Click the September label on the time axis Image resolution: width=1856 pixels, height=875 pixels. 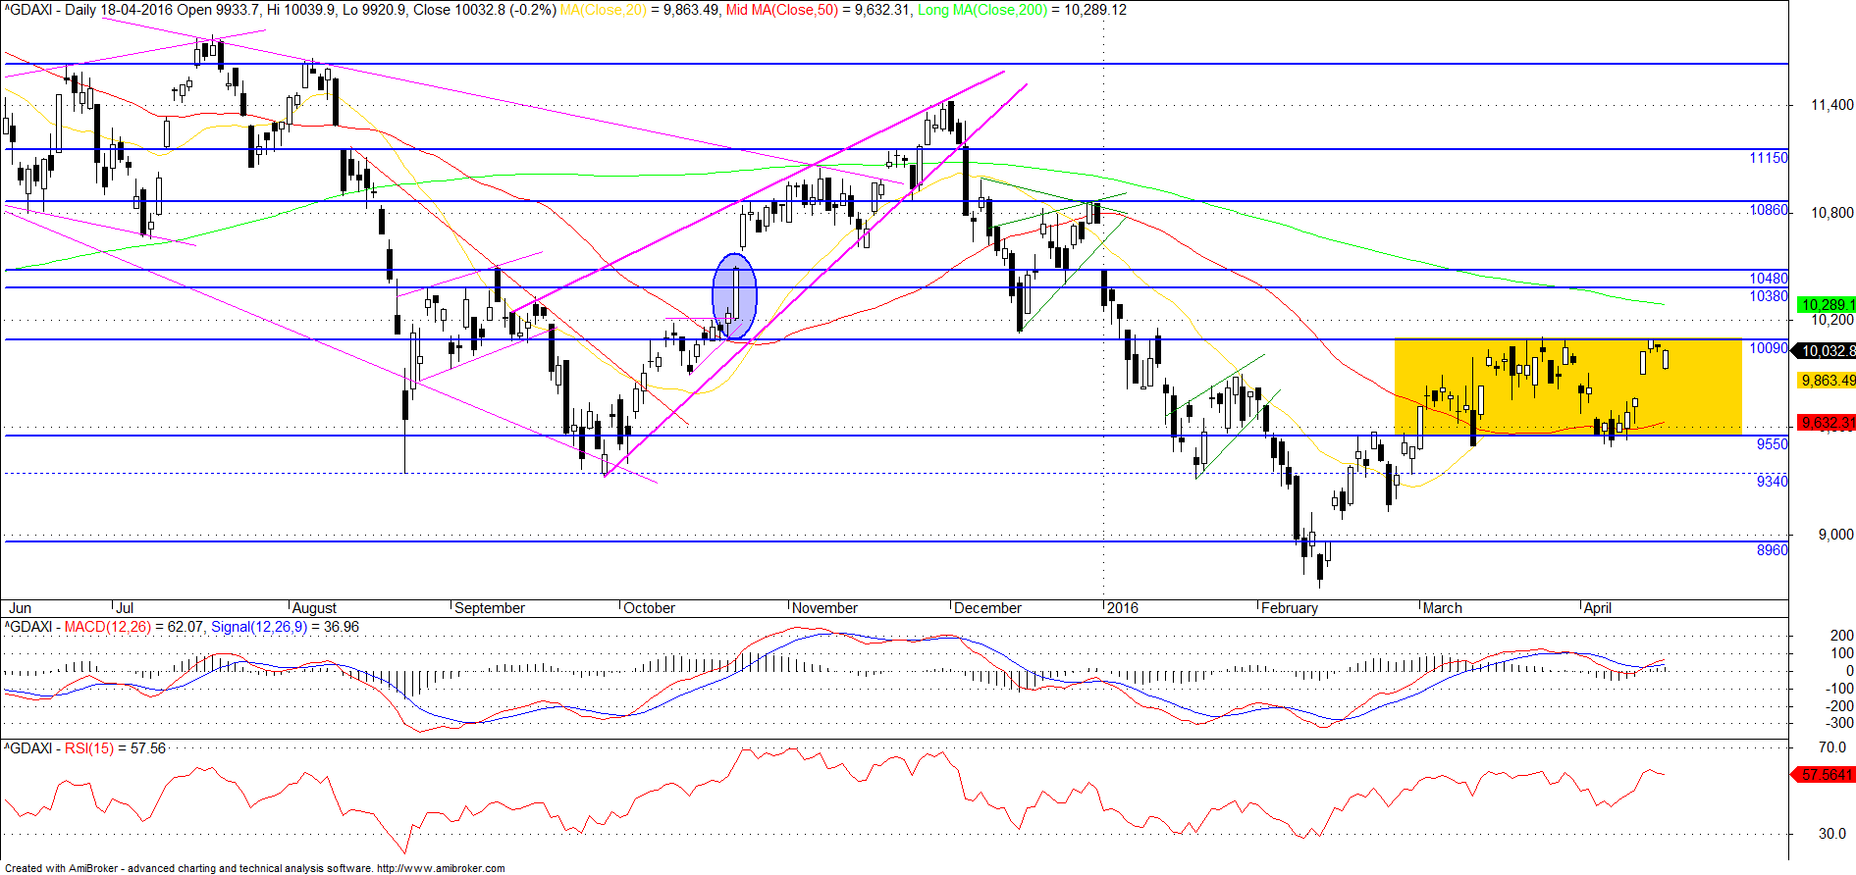tap(490, 608)
